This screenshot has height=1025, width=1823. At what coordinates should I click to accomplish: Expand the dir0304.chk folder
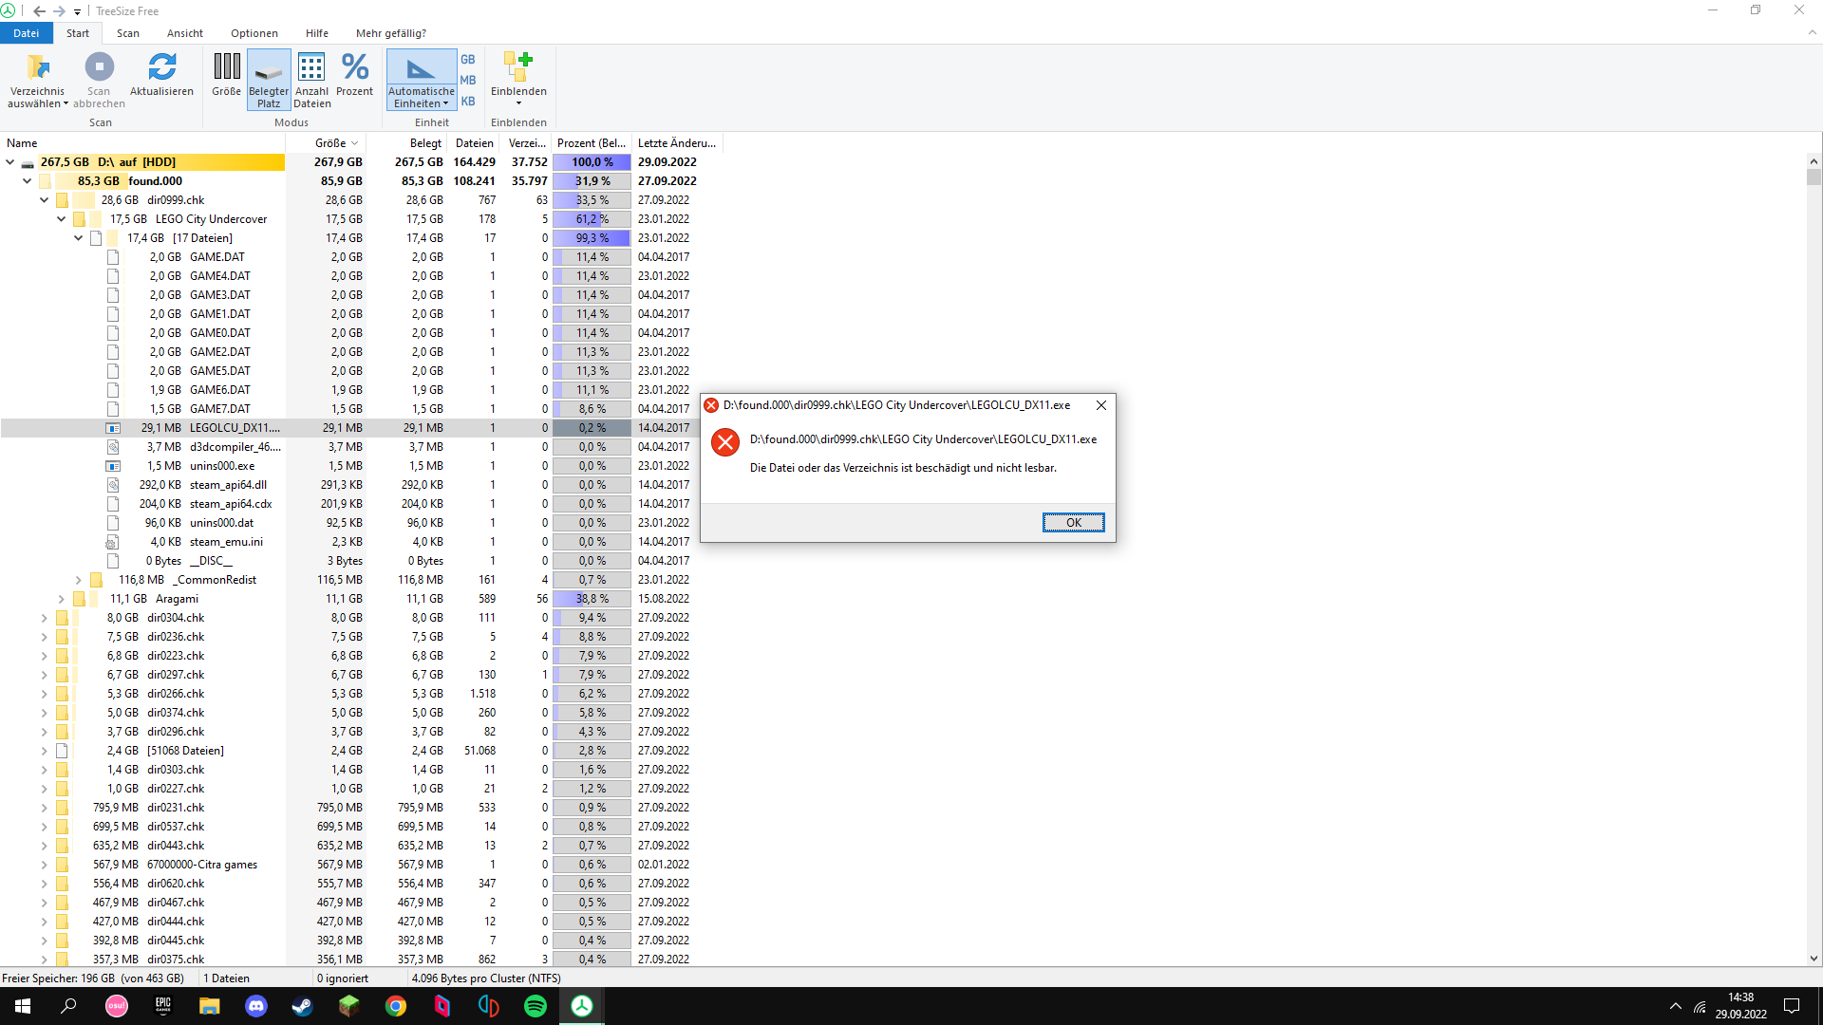(44, 618)
